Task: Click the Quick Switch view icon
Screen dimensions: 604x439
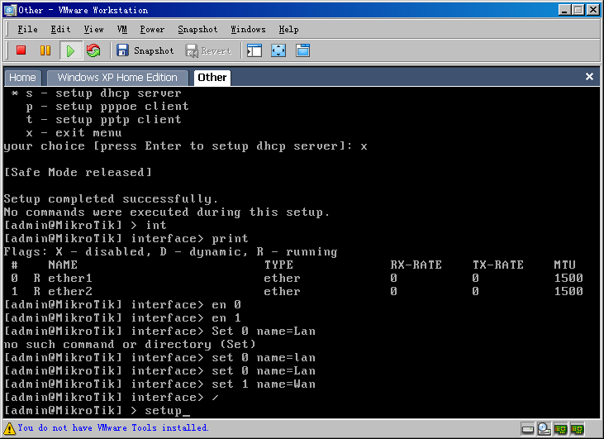Action: point(302,50)
